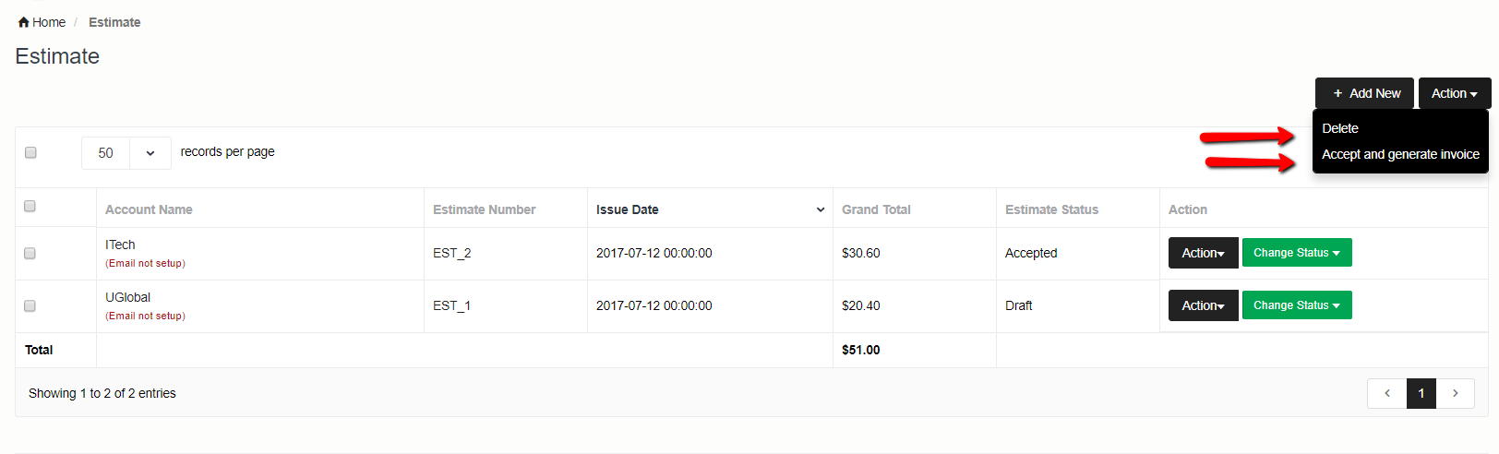1499x454 pixels.
Task: Click the previous page arrow icon
Action: 1386,393
